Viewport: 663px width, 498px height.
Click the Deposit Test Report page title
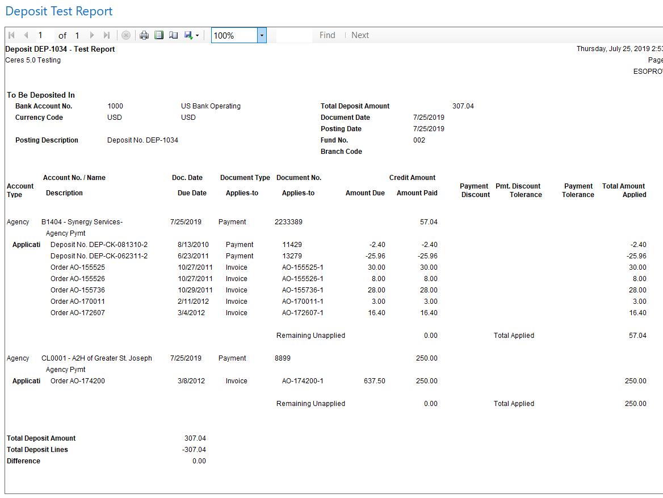(x=59, y=11)
